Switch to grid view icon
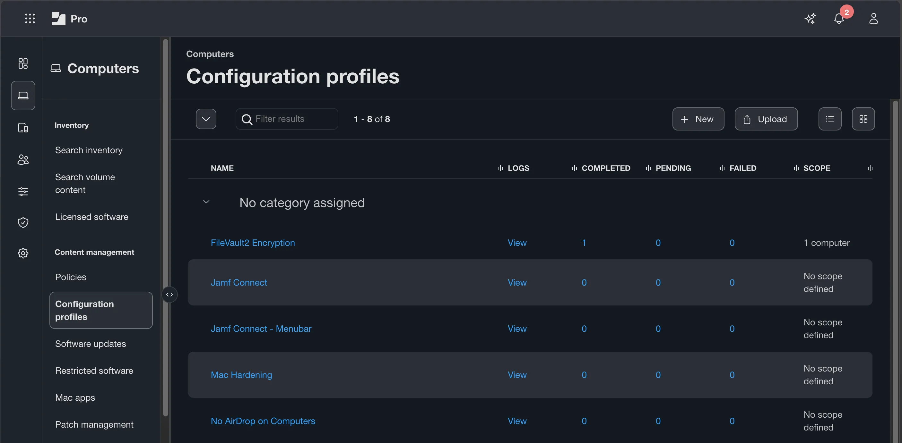 click(x=863, y=119)
